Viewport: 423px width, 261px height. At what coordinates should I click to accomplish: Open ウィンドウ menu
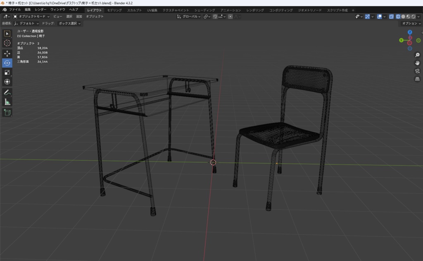58,10
